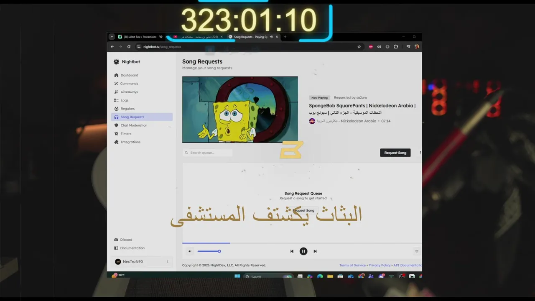Open the Discord link in the sidebar
The image size is (535, 301).
141,240
